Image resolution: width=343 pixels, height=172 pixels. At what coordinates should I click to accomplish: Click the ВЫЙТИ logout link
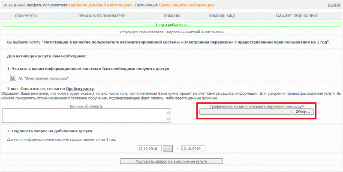[334, 5]
